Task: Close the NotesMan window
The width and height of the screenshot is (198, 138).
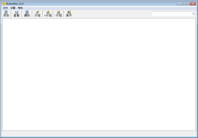Action: (193, 4)
